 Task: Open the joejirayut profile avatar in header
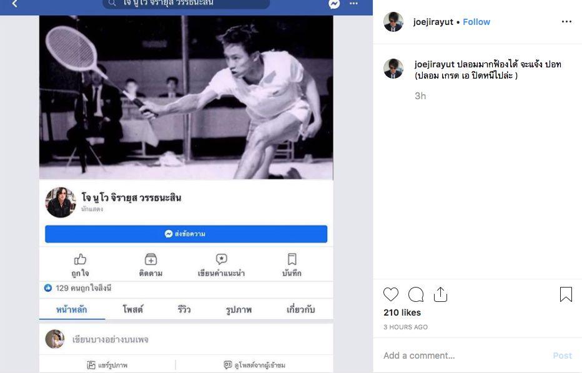tap(393, 22)
